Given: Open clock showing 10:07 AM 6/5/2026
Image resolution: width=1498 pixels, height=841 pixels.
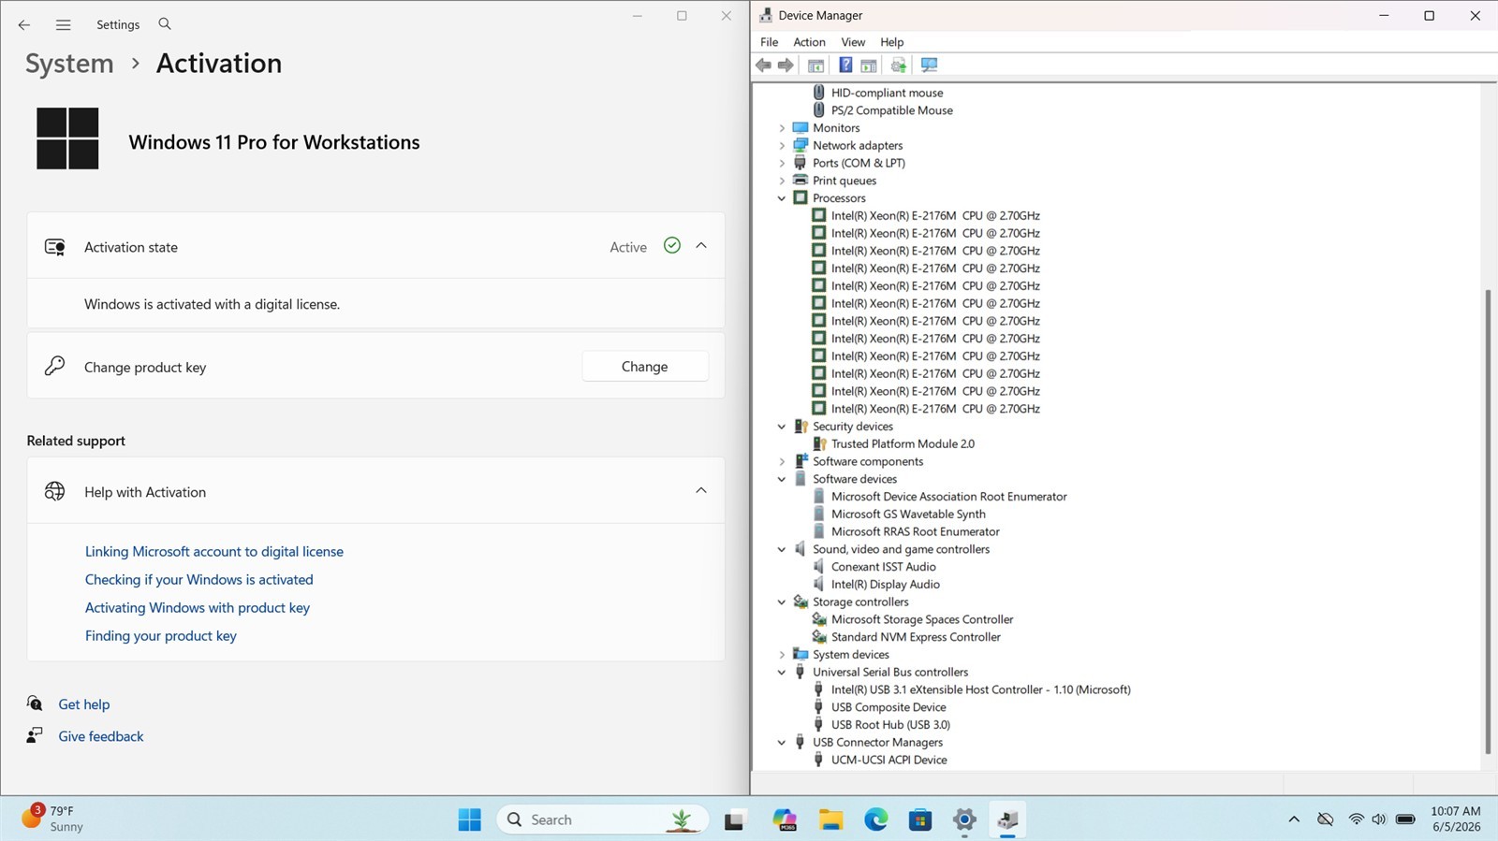Looking at the screenshot, I should pos(1456,819).
